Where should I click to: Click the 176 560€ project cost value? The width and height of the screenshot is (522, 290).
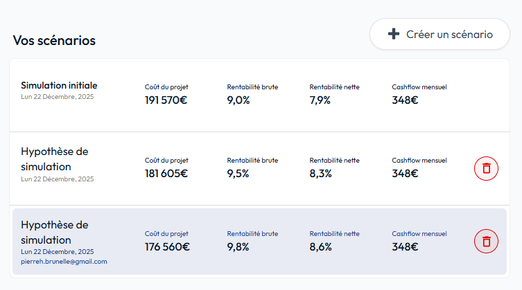pos(166,246)
